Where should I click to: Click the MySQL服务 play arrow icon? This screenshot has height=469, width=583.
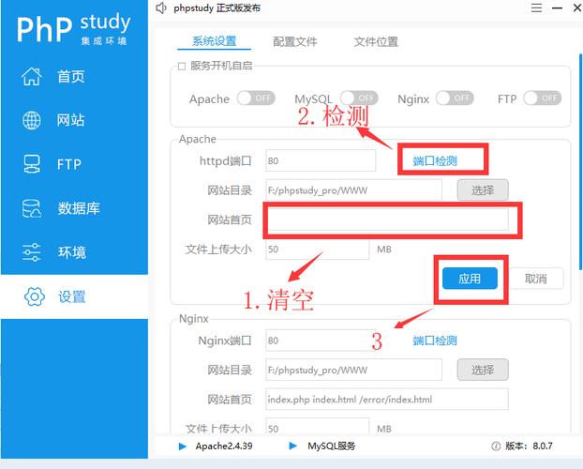click(293, 446)
